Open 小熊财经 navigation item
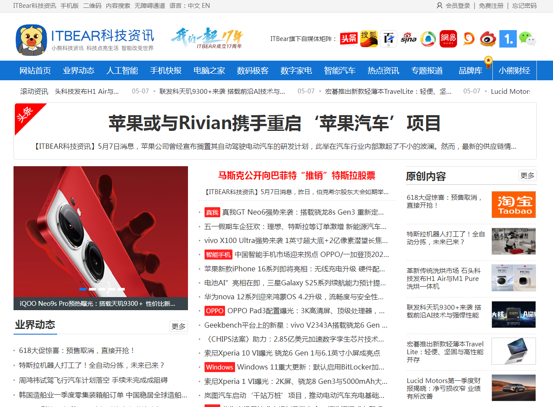 (x=515, y=71)
